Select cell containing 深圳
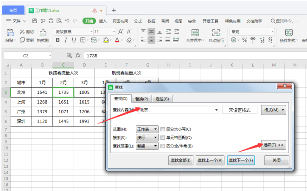The width and height of the screenshot is (307, 191). [21, 122]
